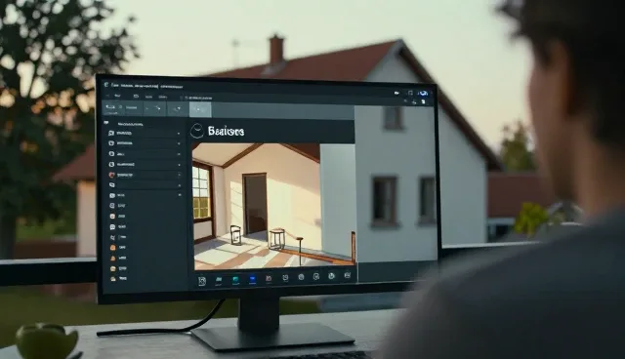
Task: Expand the first sidebar row's dropdown arrow
Action: tap(179, 134)
